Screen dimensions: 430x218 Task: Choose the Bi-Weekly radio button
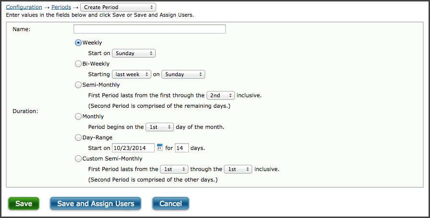pos(78,64)
